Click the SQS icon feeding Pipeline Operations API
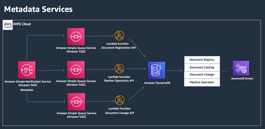Image resolution: width=265 pixels, height=129 pixels. [x=76, y=69]
